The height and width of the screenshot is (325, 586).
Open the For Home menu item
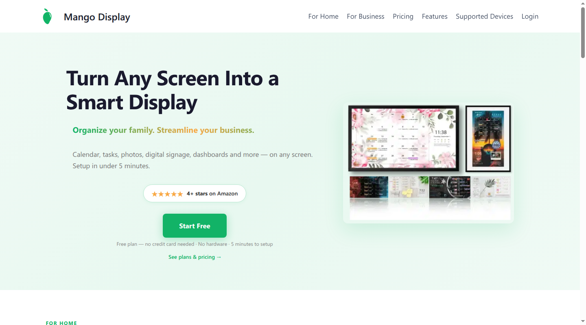[323, 16]
